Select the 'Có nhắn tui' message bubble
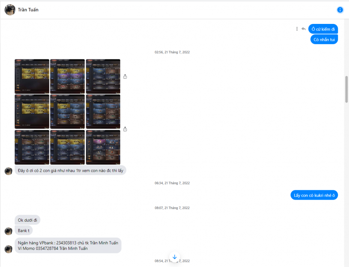Screen dimensions: 349x267 click(324, 40)
